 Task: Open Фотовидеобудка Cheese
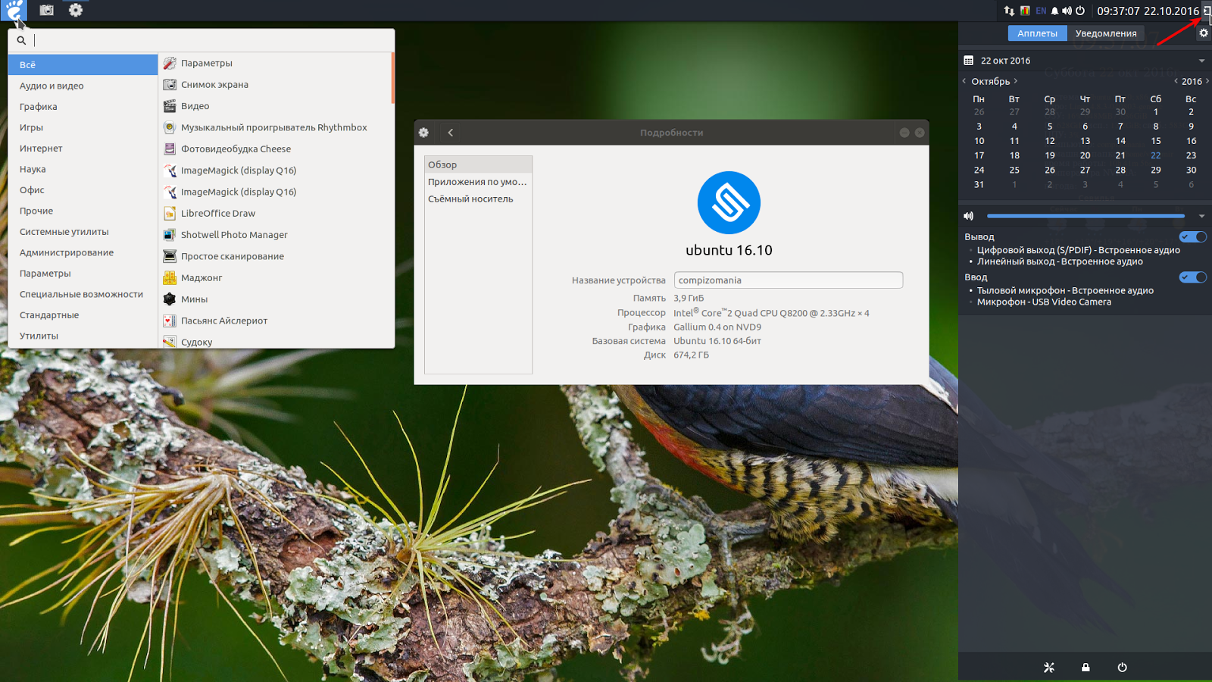(236, 149)
